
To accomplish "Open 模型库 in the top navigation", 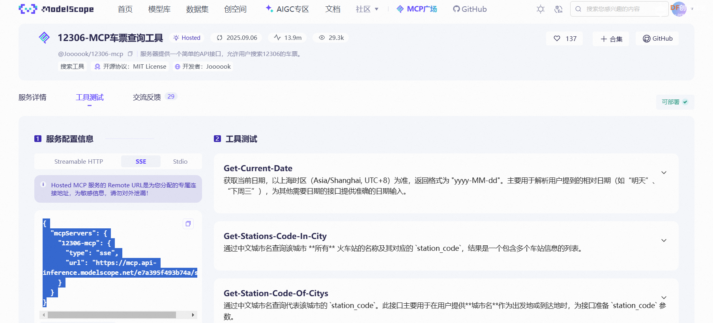I will point(159,9).
